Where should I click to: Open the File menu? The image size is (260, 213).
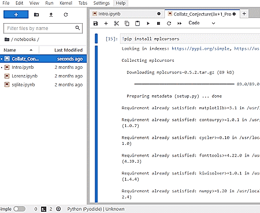pos(6,3)
